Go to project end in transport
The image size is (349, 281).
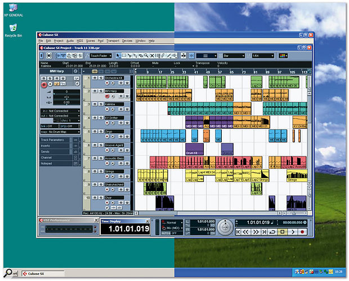click(264, 232)
